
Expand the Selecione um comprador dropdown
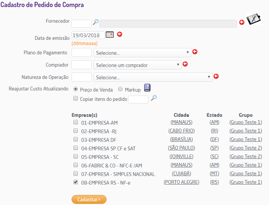click(137, 65)
